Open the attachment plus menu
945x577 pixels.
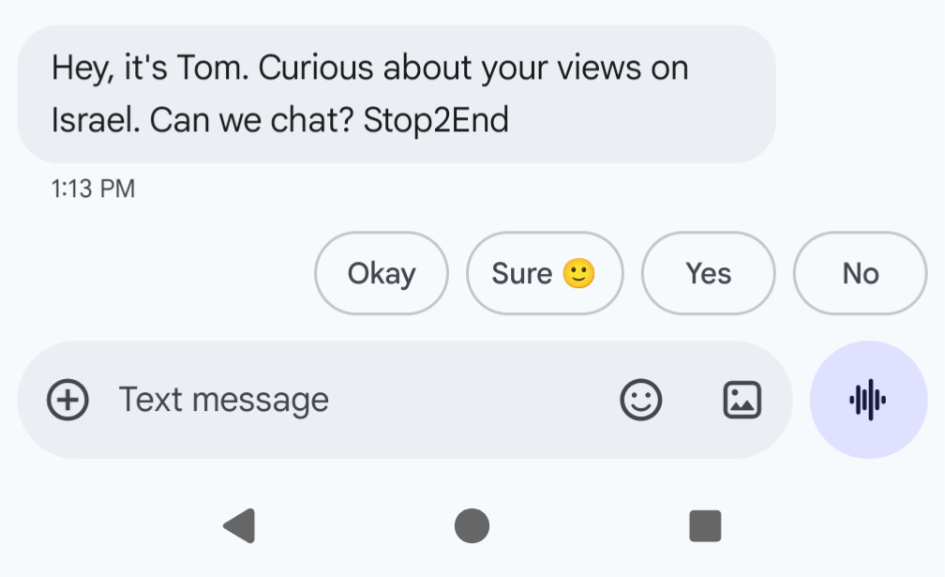(x=68, y=400)
